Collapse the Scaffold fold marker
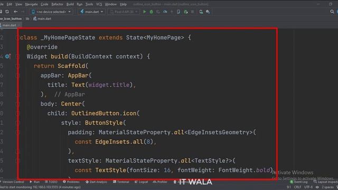The image size is (338, 190). pos(18,66)
